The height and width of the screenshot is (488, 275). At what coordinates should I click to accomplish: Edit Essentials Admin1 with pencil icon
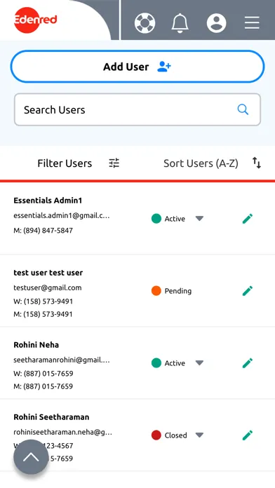[x=248, y=219]
